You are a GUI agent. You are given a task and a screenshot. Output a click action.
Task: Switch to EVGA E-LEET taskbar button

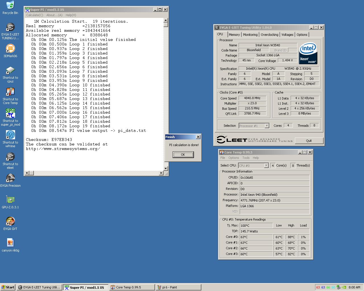(39, 287)
